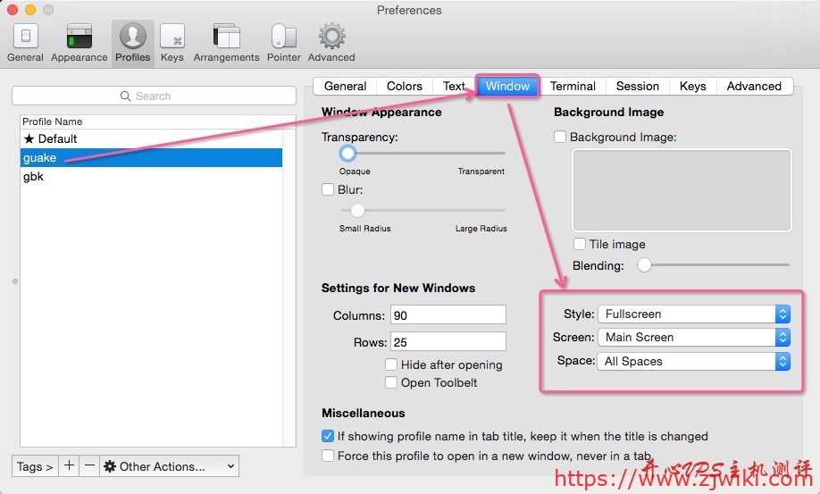Image resolution: width=820 pixels, height=494 pixels.
Task: Open the Pointer preferences pane
Action: pyautogui.click(x=283, y=42)
